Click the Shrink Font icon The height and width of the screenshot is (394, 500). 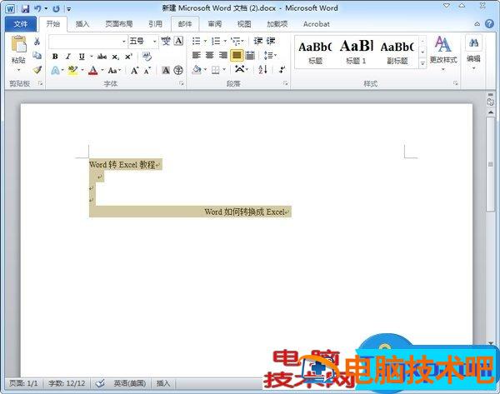click(x=147, y=71)
